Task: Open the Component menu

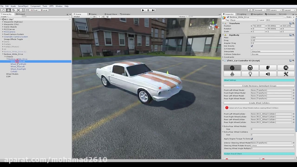Action: [35, 6]
